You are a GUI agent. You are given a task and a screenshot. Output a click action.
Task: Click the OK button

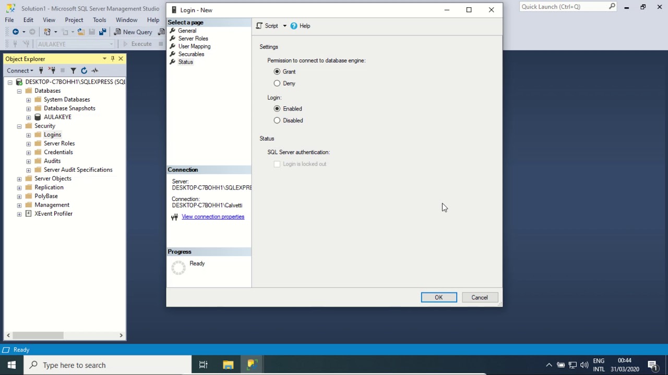click(x=439, y=297)
